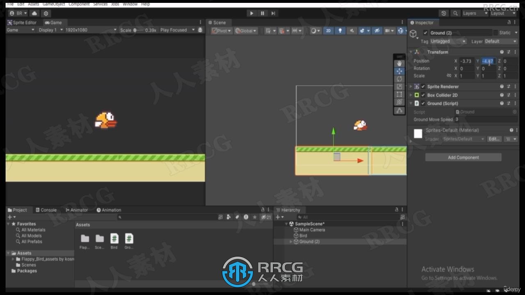This screenshot has width=525, height=295.
Task: Advance one frame with the Step button
Action: click(x=273, y=13)
